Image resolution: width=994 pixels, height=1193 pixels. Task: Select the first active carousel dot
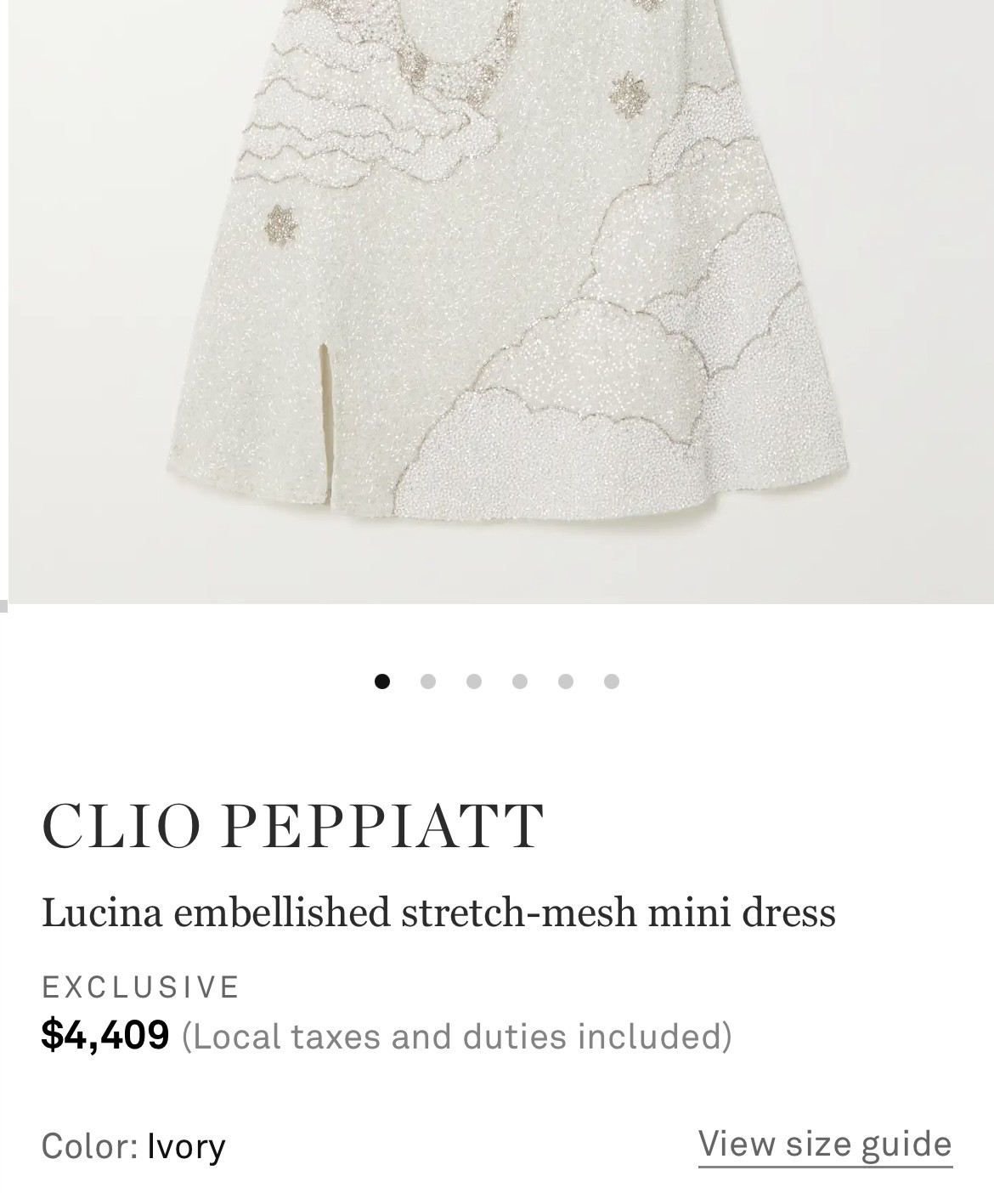point(382,681)
